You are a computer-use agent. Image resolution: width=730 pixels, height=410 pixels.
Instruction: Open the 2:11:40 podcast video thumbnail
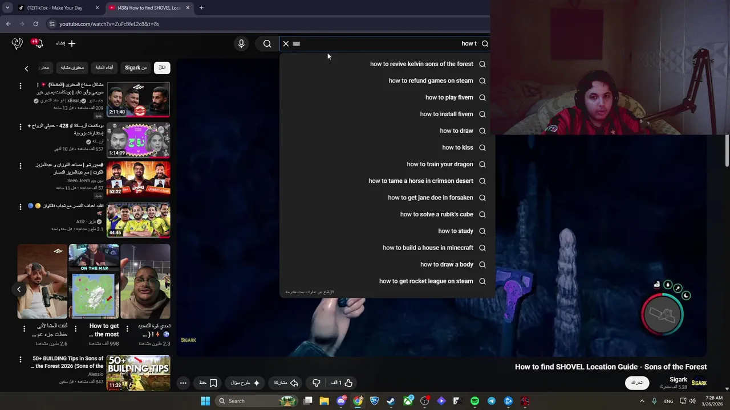[x=138, y=100]
